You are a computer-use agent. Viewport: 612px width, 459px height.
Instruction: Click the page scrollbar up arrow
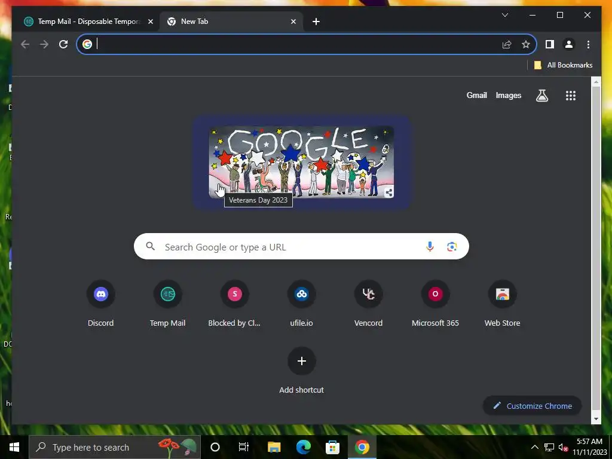point(596,82)
